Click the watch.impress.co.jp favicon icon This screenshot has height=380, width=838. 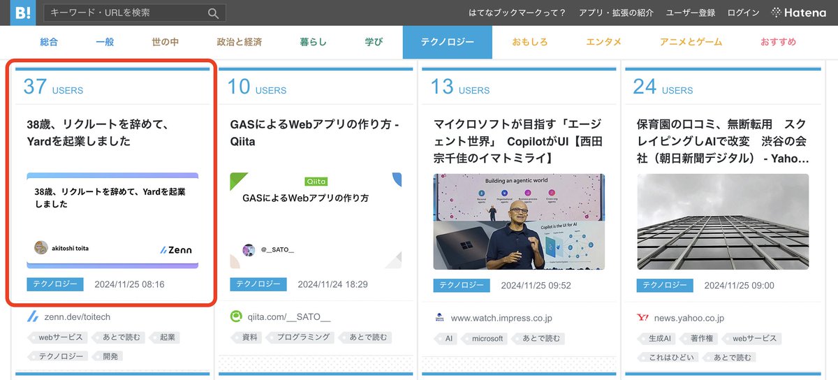tap(439, 318)
